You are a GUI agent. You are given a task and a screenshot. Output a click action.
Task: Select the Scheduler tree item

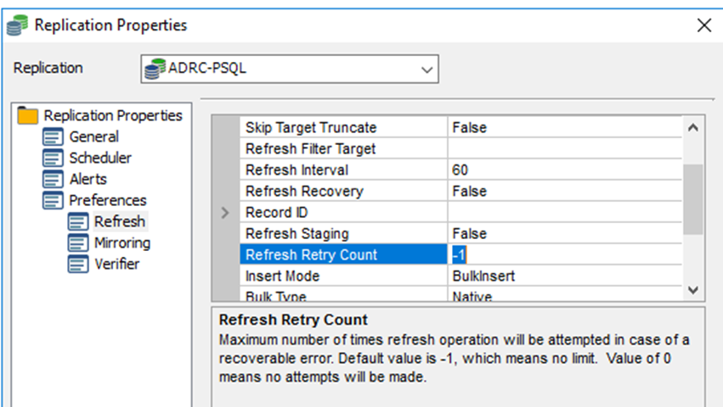click(x=100, y=158)
